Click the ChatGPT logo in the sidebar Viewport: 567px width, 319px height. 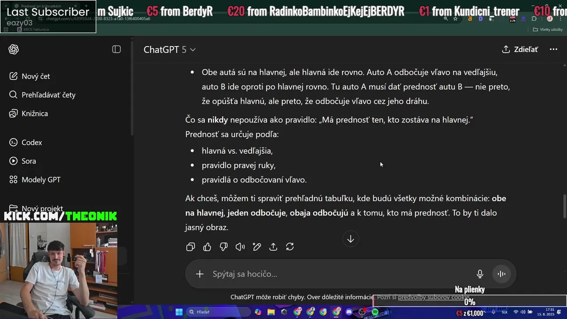(14, 49)
